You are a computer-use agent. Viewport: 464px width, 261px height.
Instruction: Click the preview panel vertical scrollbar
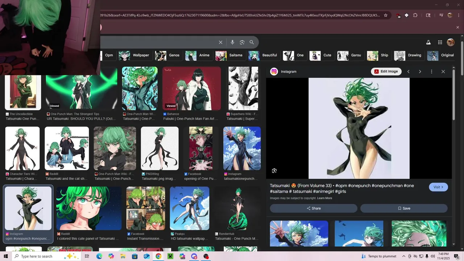pyautogui.click(x=453, y=95)
